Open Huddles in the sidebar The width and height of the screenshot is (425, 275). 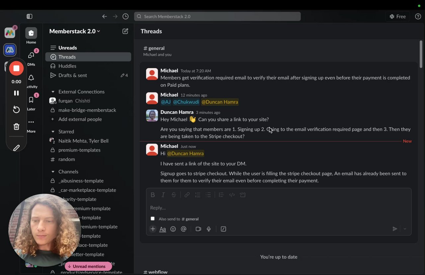click(x=88, y=66)
